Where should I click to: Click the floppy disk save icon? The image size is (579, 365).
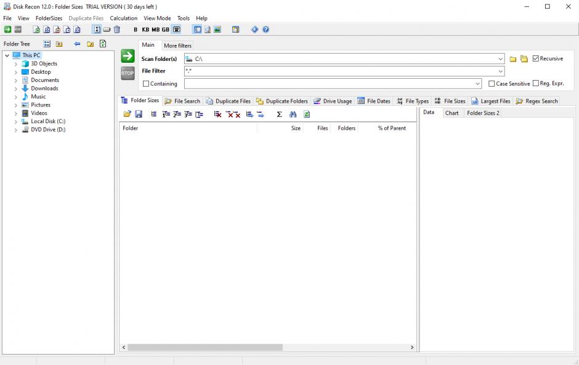139,114
